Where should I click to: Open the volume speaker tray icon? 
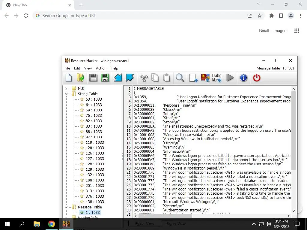coord(268,224)
